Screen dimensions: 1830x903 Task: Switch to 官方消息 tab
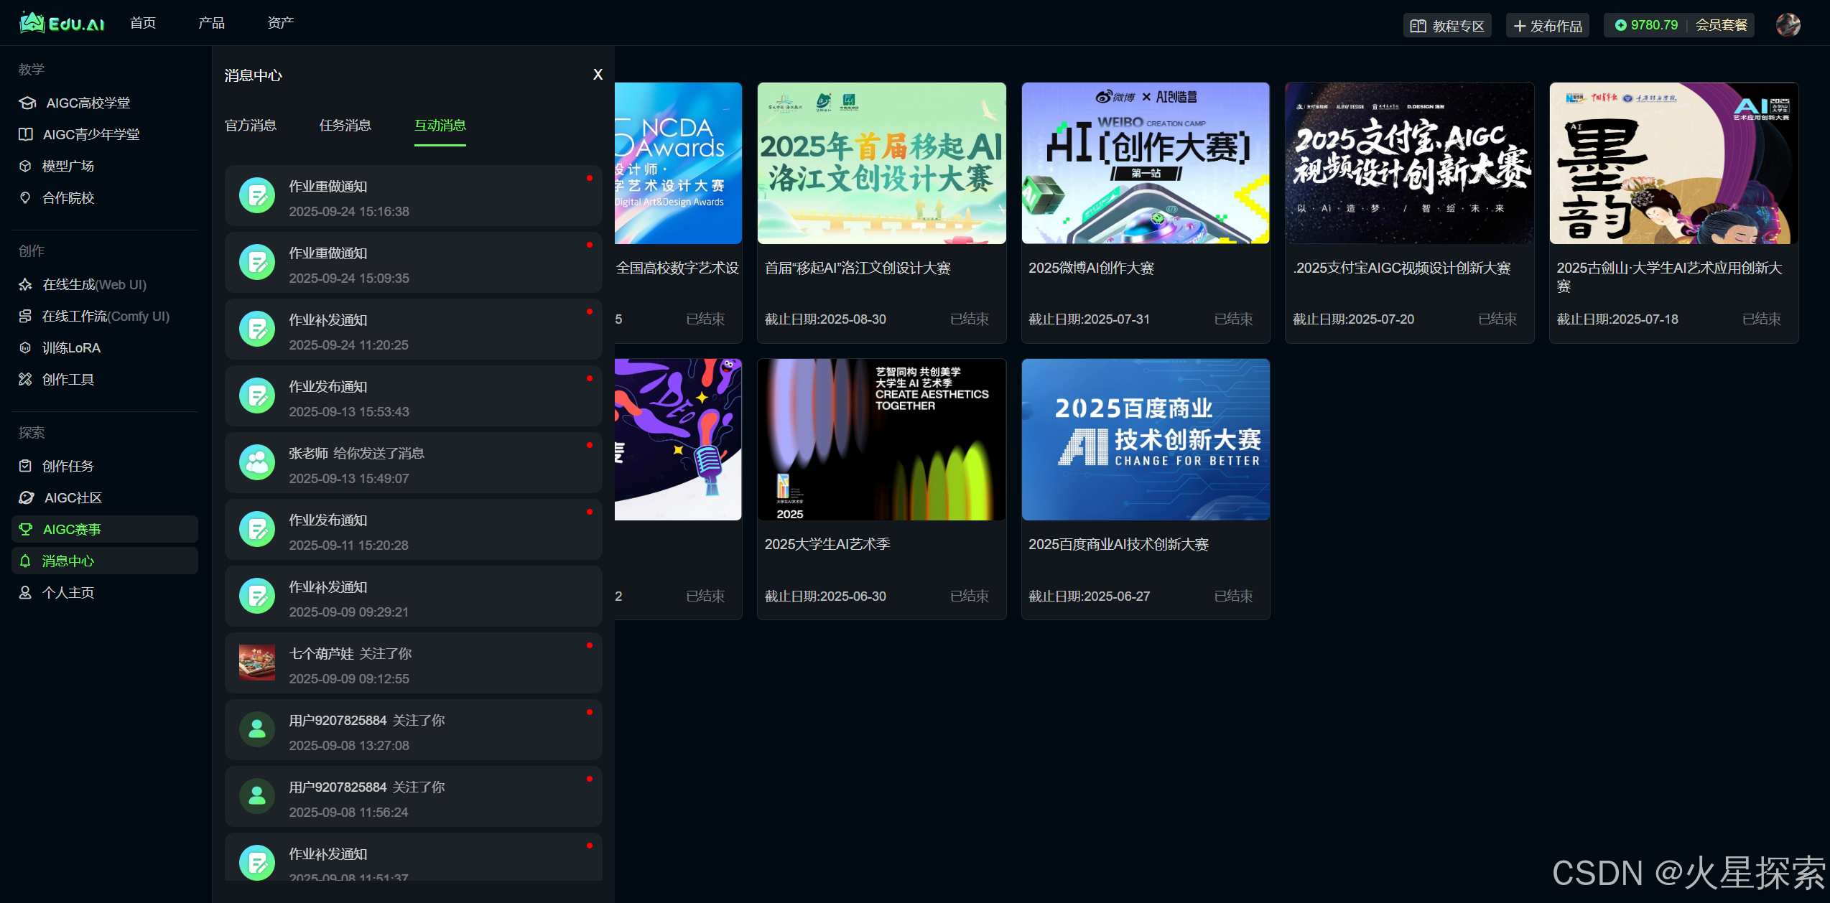[x=251, y=126]
